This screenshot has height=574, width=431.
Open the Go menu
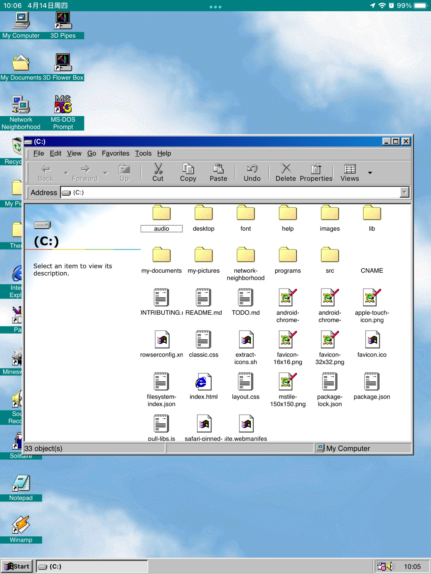92,153
